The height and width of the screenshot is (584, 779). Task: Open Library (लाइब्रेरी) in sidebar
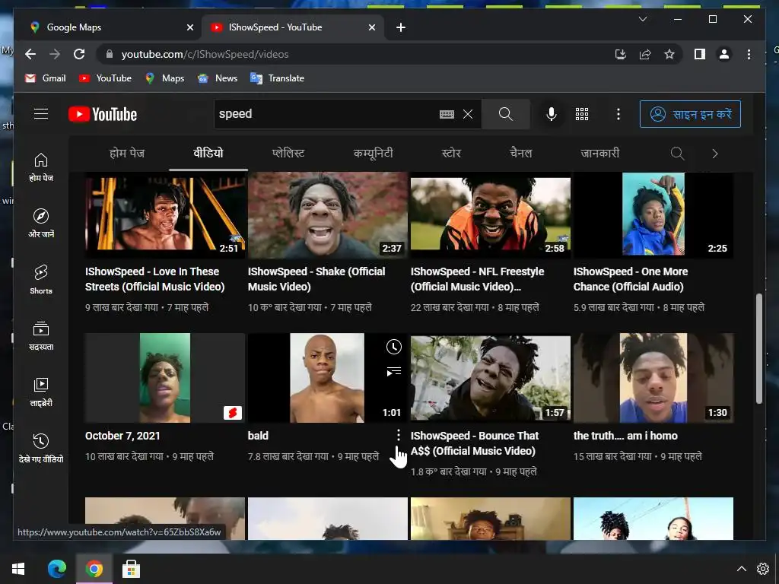[x=41, y=392]
